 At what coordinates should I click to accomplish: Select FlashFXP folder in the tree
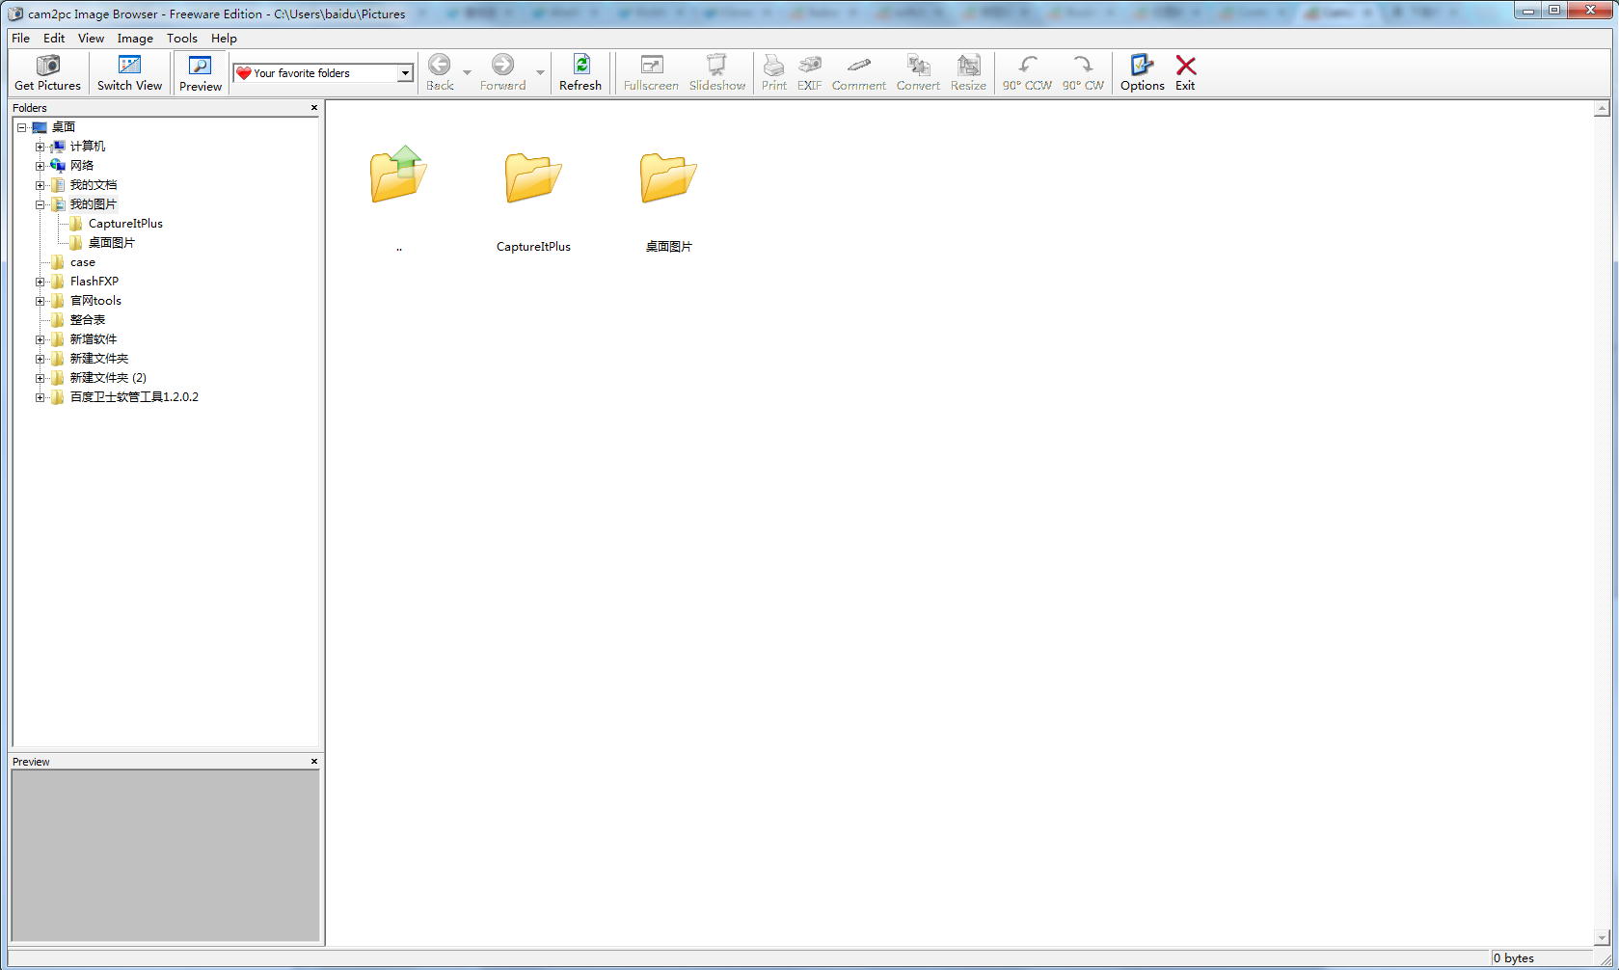pos(94,282)
